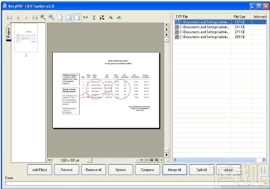
Task: Click the zoom in magnifier icon
Action: 43,18
